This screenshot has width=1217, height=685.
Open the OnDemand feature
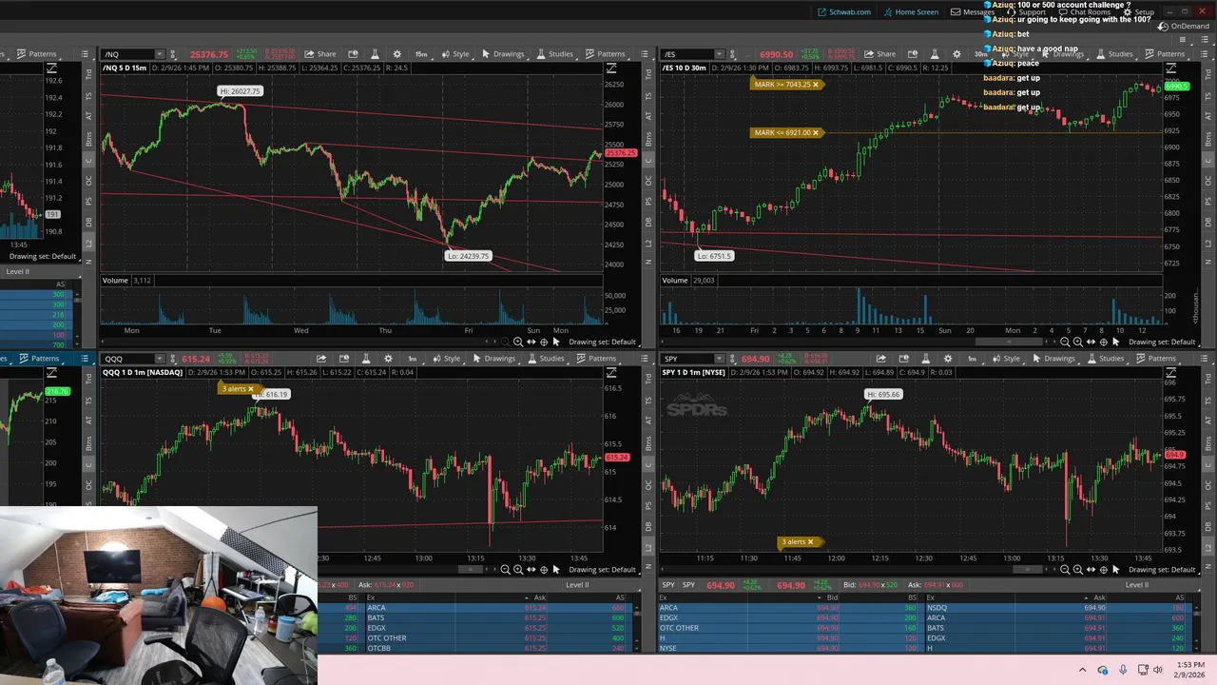point(1184,27)
